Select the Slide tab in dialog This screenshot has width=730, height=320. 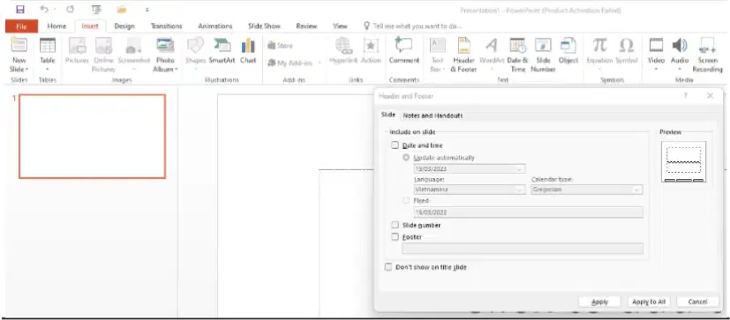(388, 115)
